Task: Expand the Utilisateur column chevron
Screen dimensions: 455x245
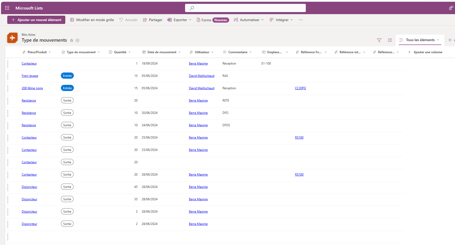Action: tap(212, 52)
